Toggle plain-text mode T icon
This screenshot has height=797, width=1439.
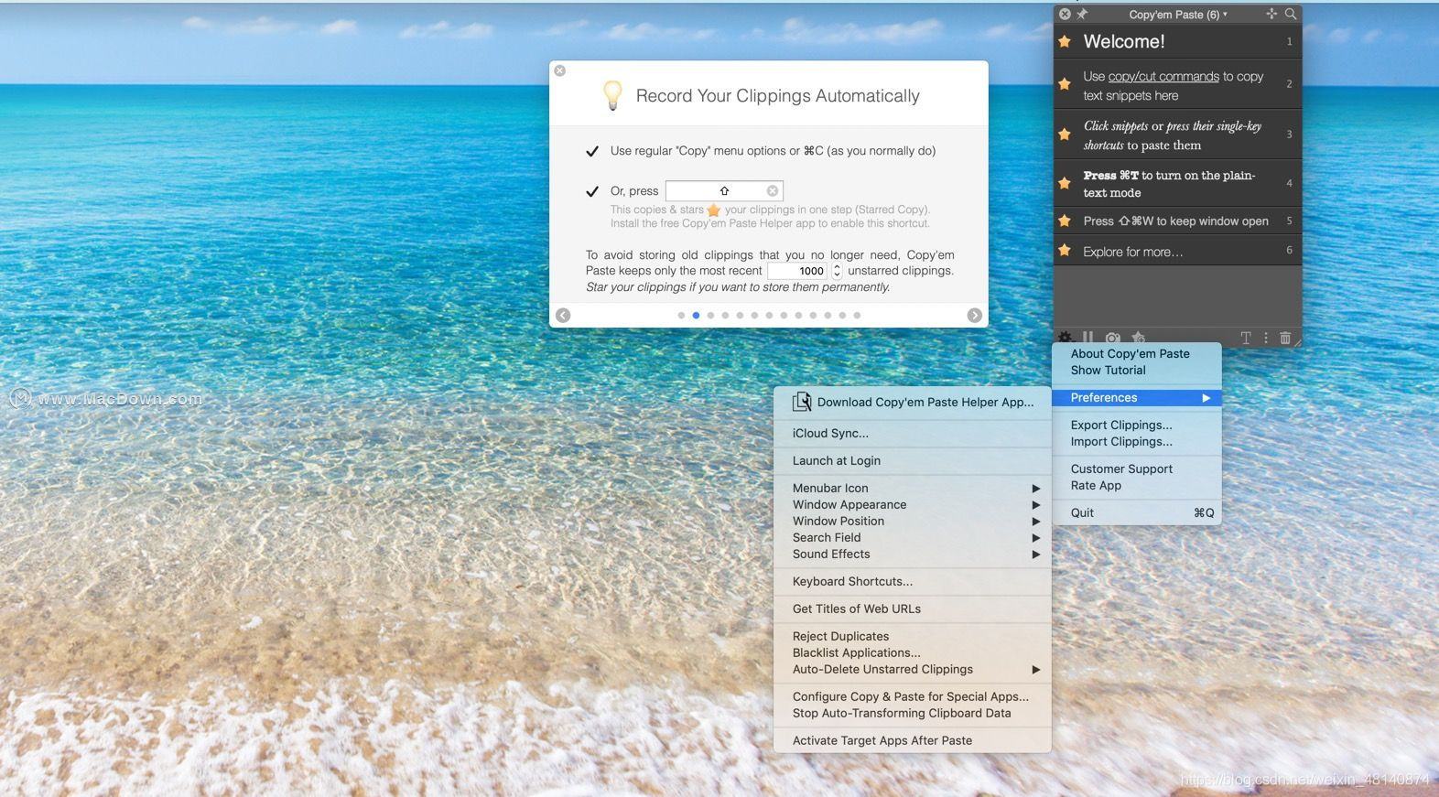tap(1245, 338)
